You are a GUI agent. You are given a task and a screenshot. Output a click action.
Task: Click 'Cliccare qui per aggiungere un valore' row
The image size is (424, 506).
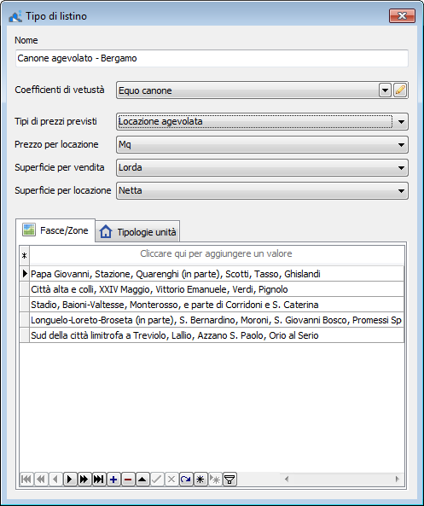click(217, 254)
